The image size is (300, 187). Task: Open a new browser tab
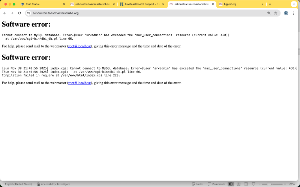(270, 4)
